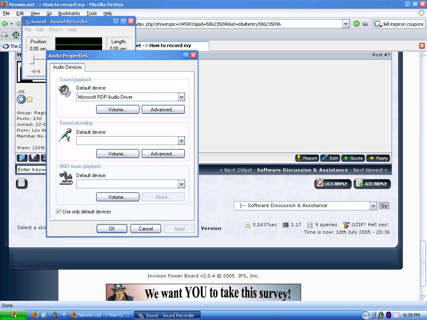Open Firefox View menu

pos(35,13)
